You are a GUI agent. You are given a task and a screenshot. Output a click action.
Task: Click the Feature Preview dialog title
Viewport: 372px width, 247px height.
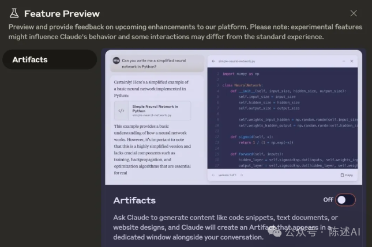pos(62,13)
